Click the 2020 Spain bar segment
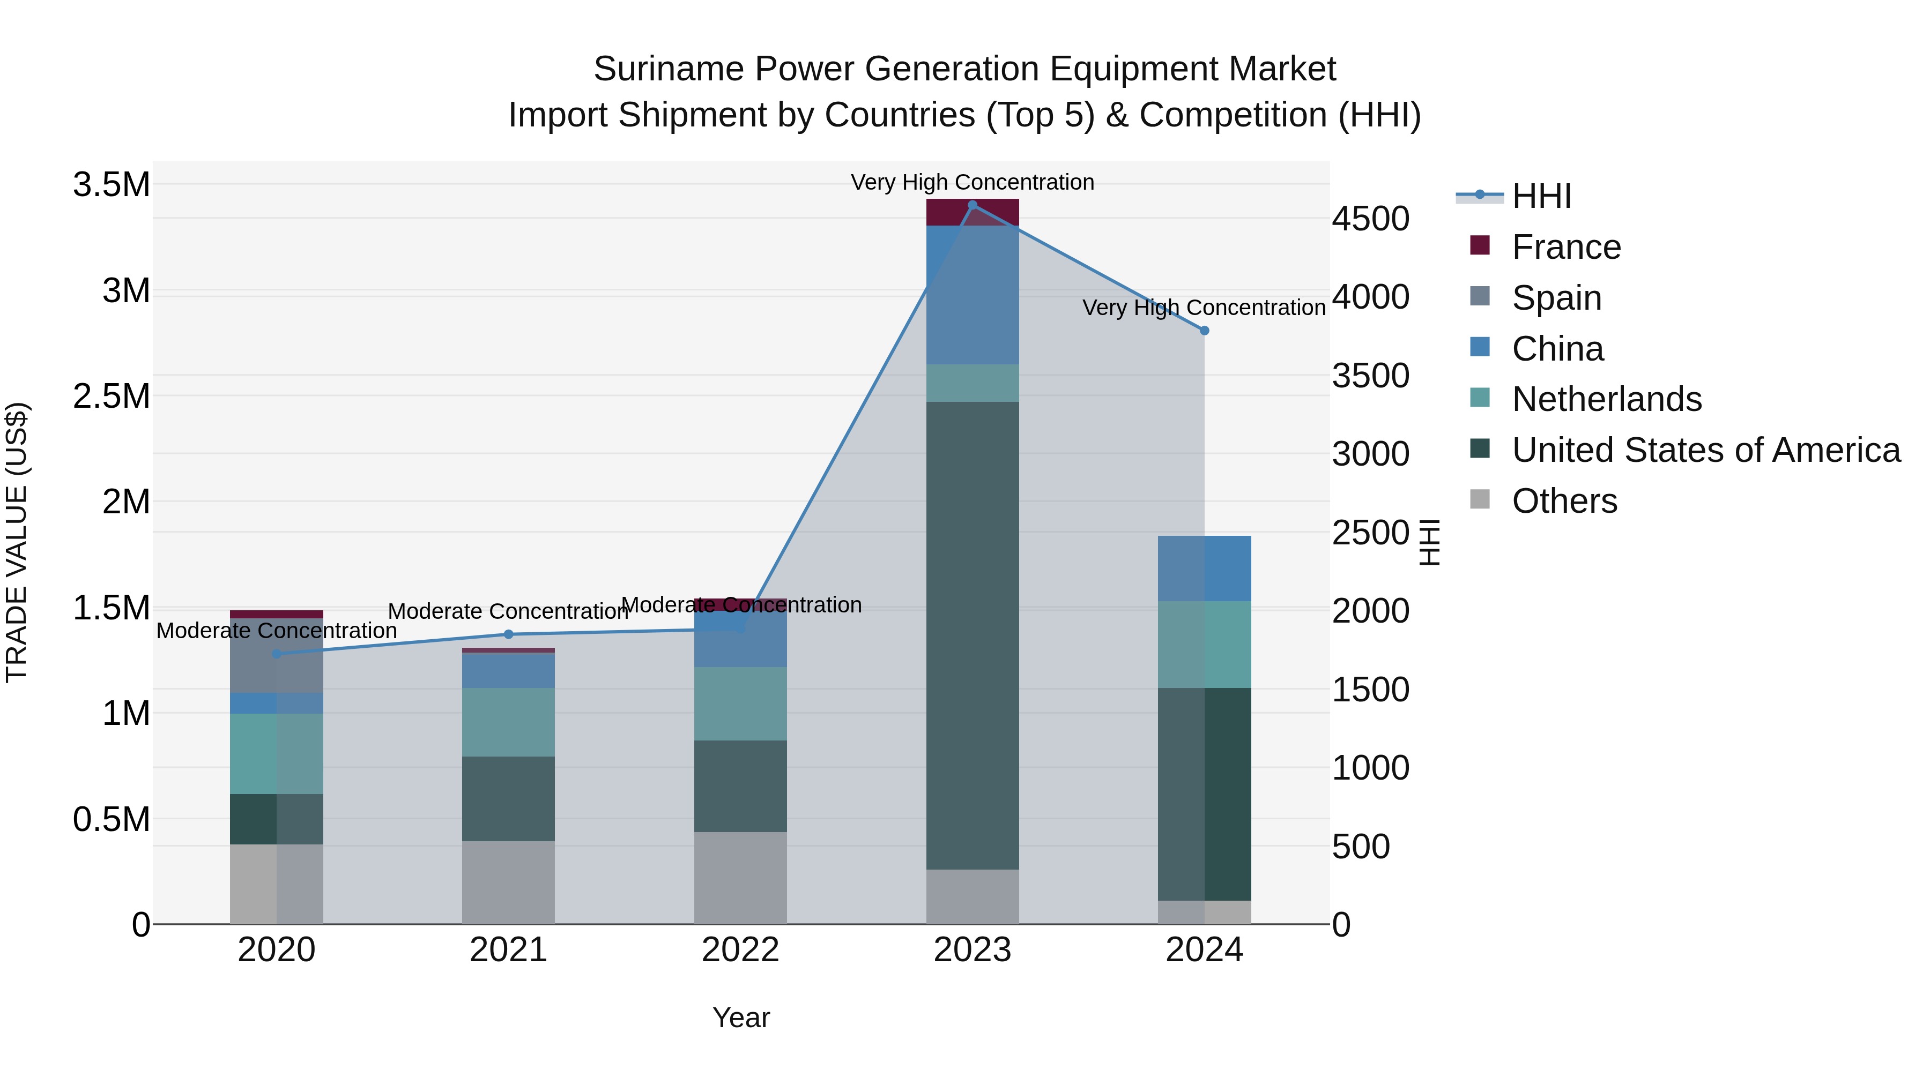 [x=277, y=655]
